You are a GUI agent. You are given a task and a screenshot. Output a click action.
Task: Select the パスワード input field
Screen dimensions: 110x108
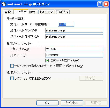74,55
